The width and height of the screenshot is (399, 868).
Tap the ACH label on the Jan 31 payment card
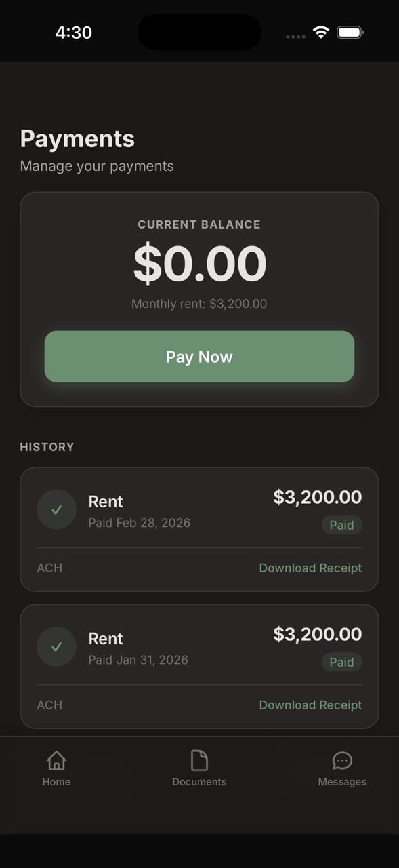49,705
